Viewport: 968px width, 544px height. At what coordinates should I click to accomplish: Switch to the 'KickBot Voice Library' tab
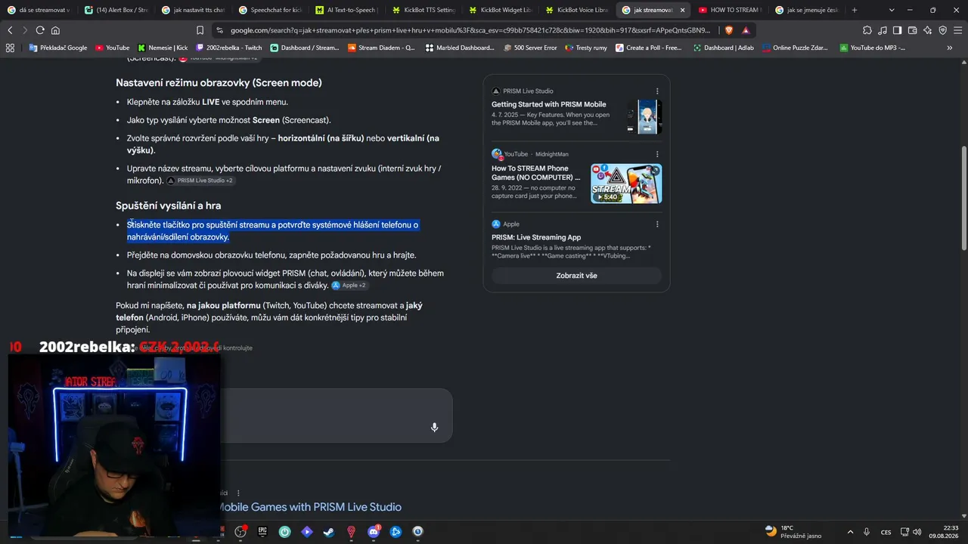tap(579, 10)
